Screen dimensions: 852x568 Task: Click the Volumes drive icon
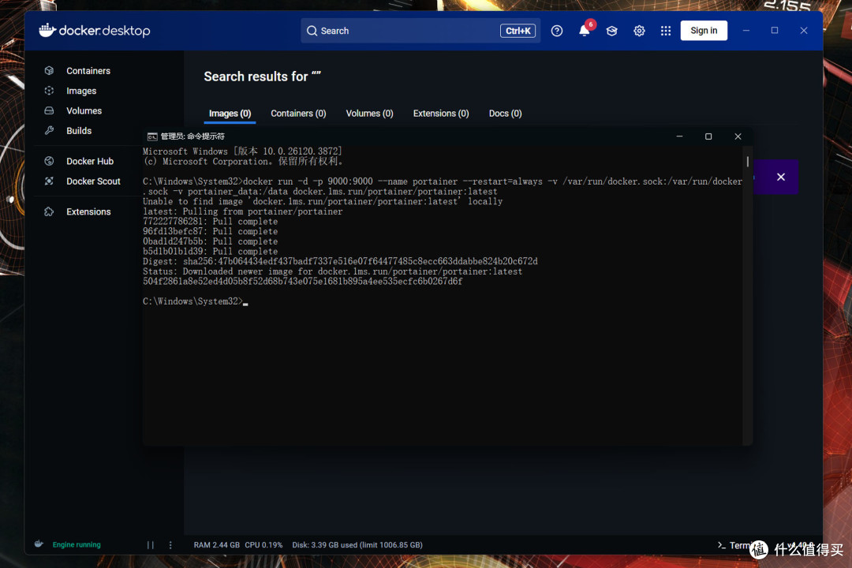[49, 111]
